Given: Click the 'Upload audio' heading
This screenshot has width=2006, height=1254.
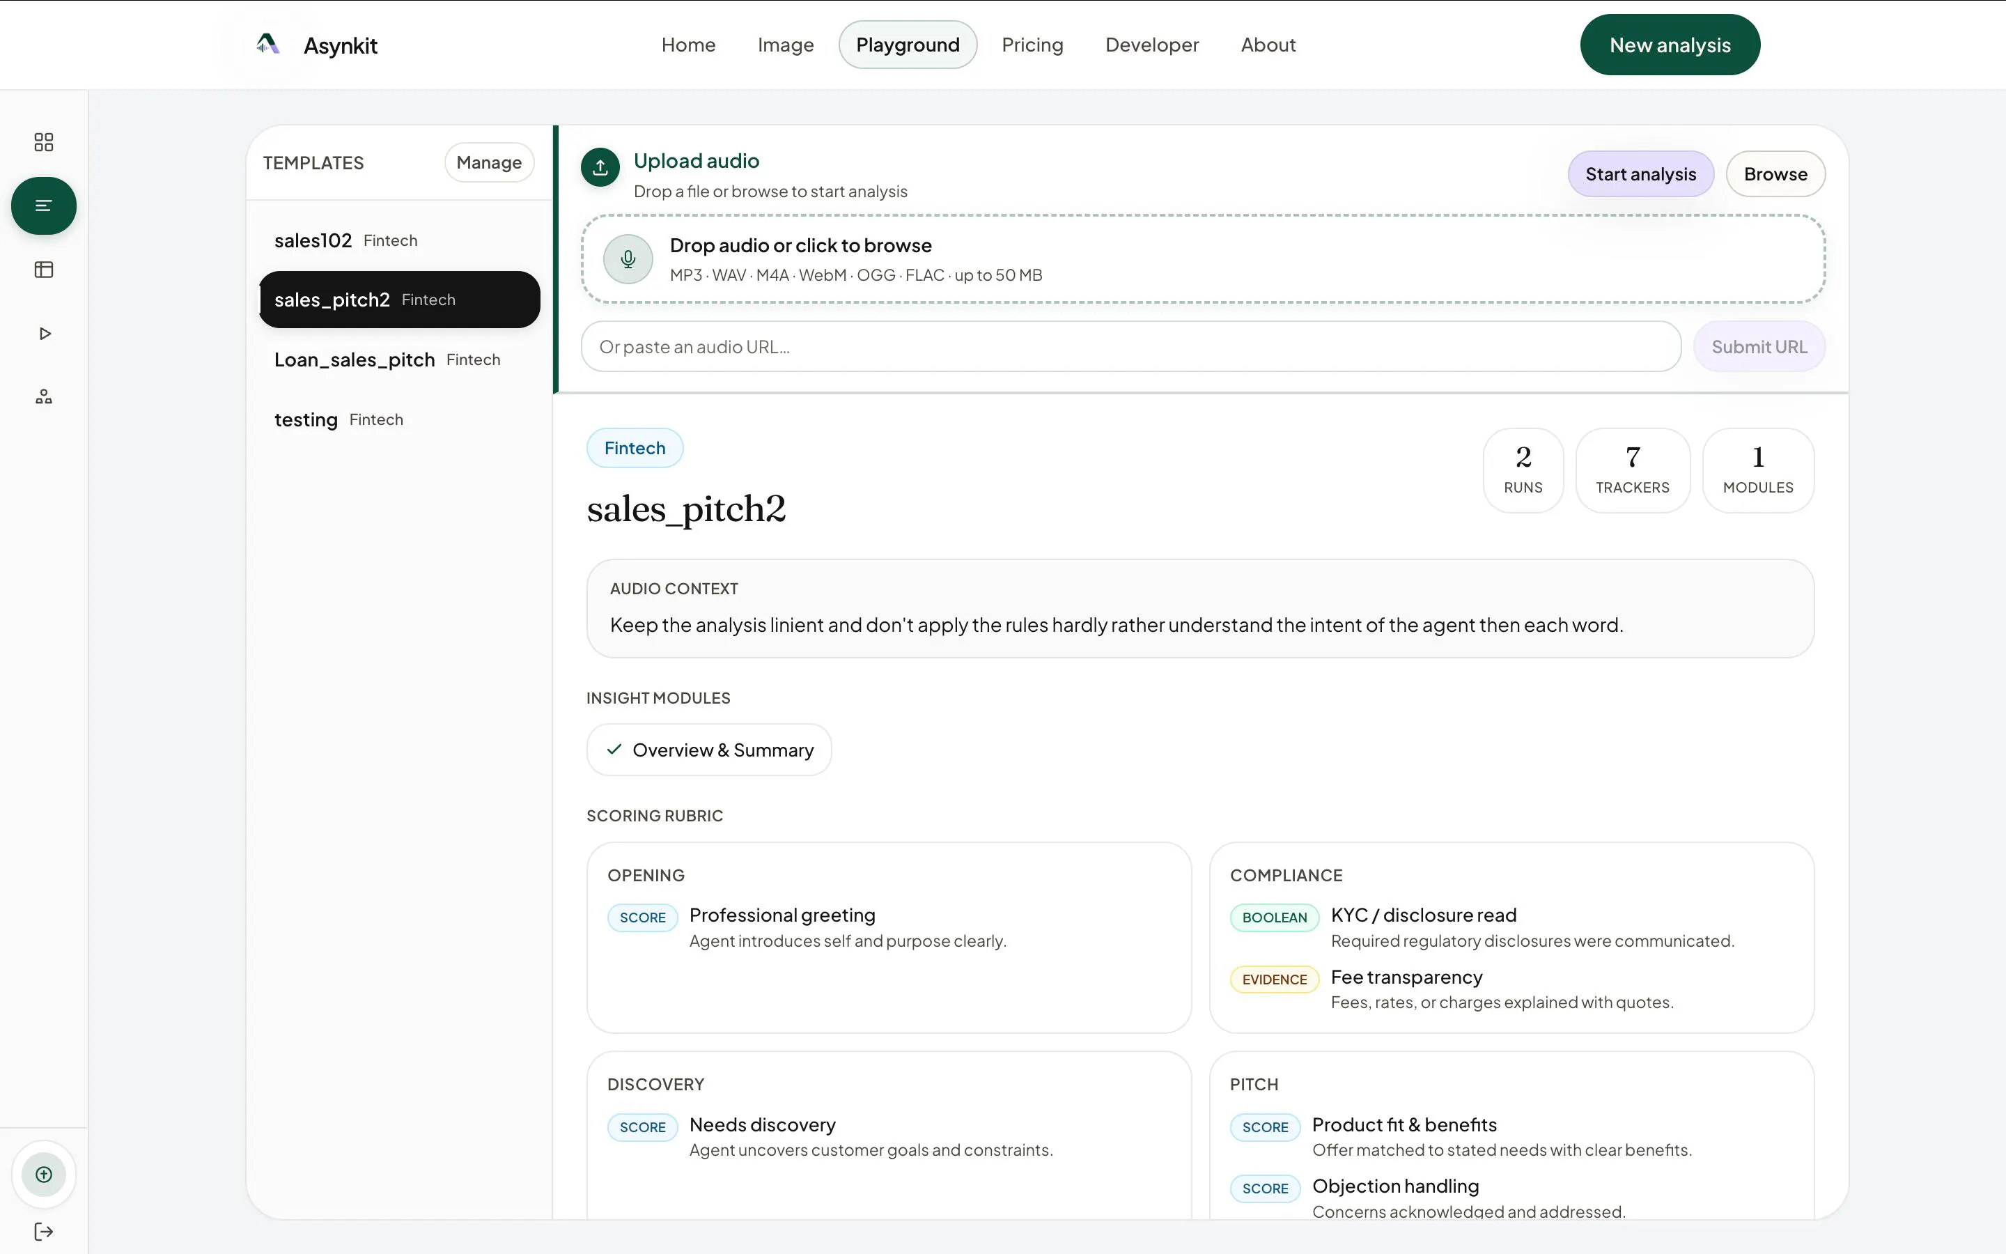Looking at the screenshot, I should coord(695,161).
